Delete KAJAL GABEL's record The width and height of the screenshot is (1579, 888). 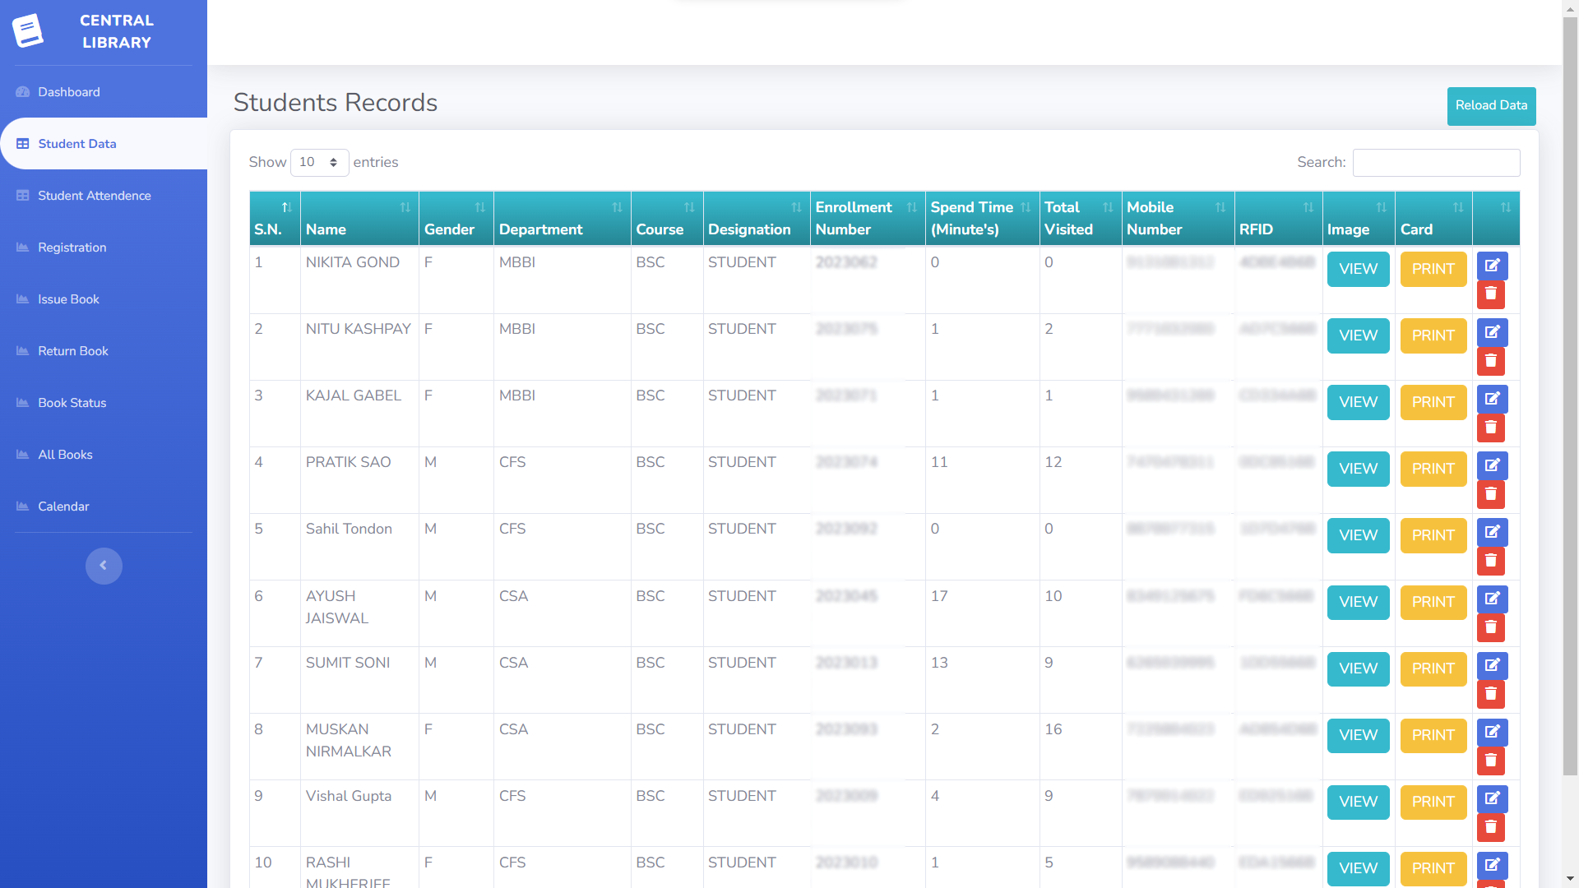pos(1490,428)
